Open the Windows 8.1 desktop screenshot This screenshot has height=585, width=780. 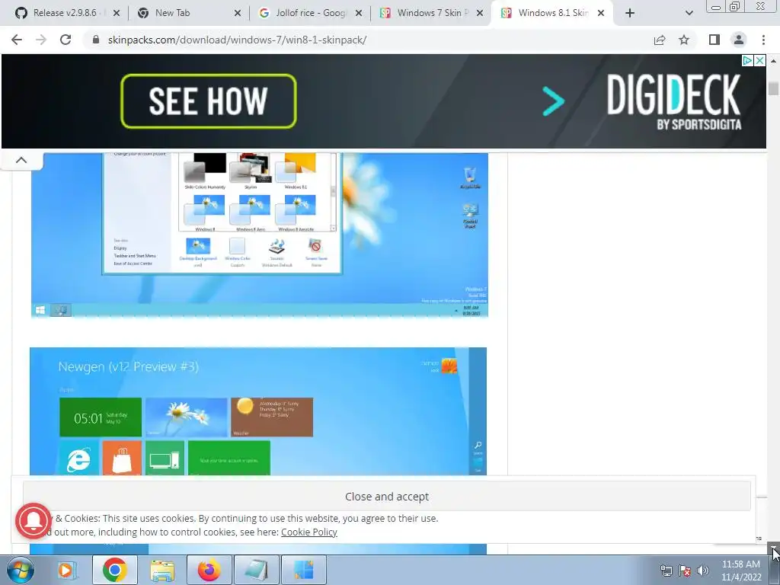pos(259,235)
